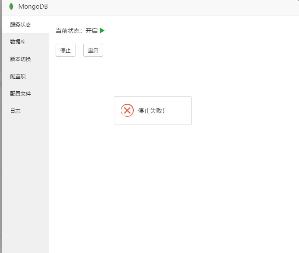Viewport: 299px width, 253px height.
Task: Click the red error X icon
Action: point(127,110)
